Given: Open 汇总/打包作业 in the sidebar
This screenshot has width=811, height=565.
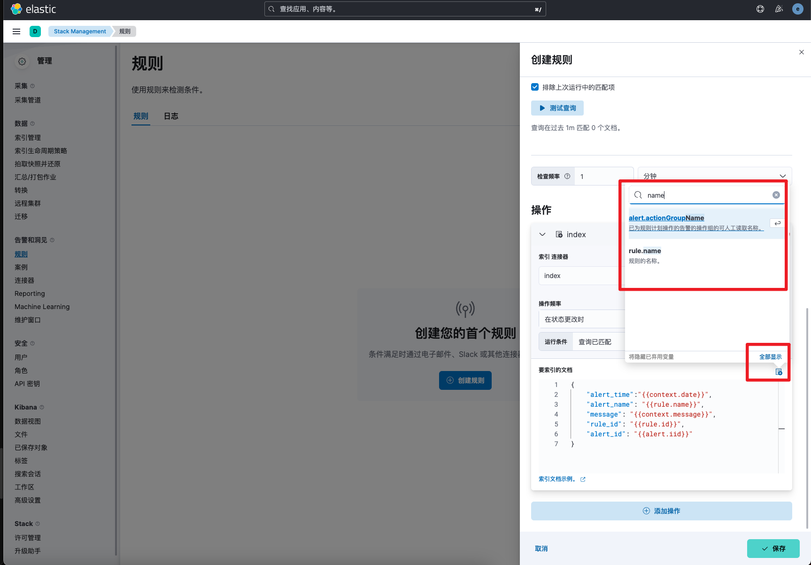Looking at the screenshot, I should (x=35, y=177).
